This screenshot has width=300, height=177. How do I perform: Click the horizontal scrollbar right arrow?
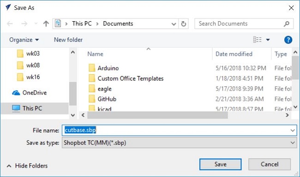[287, 115]
